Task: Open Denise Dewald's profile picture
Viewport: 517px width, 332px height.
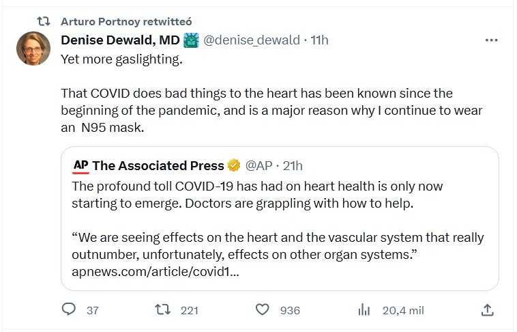Action: tap(33, 49)
